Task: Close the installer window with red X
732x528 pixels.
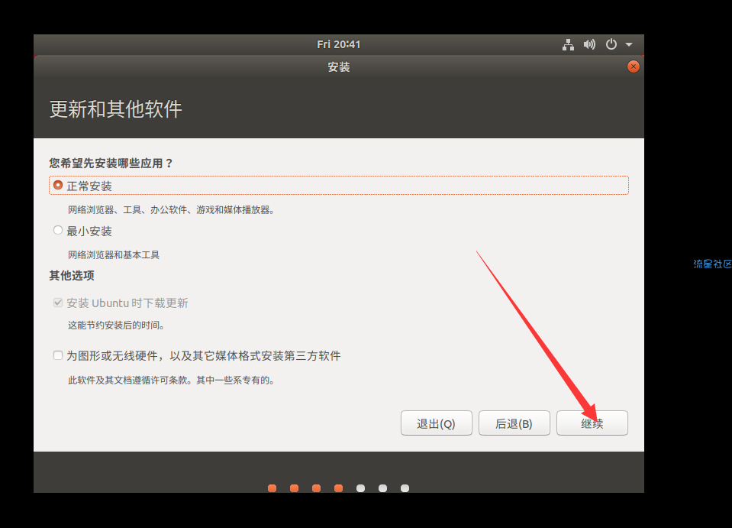Action: (633, 66)
